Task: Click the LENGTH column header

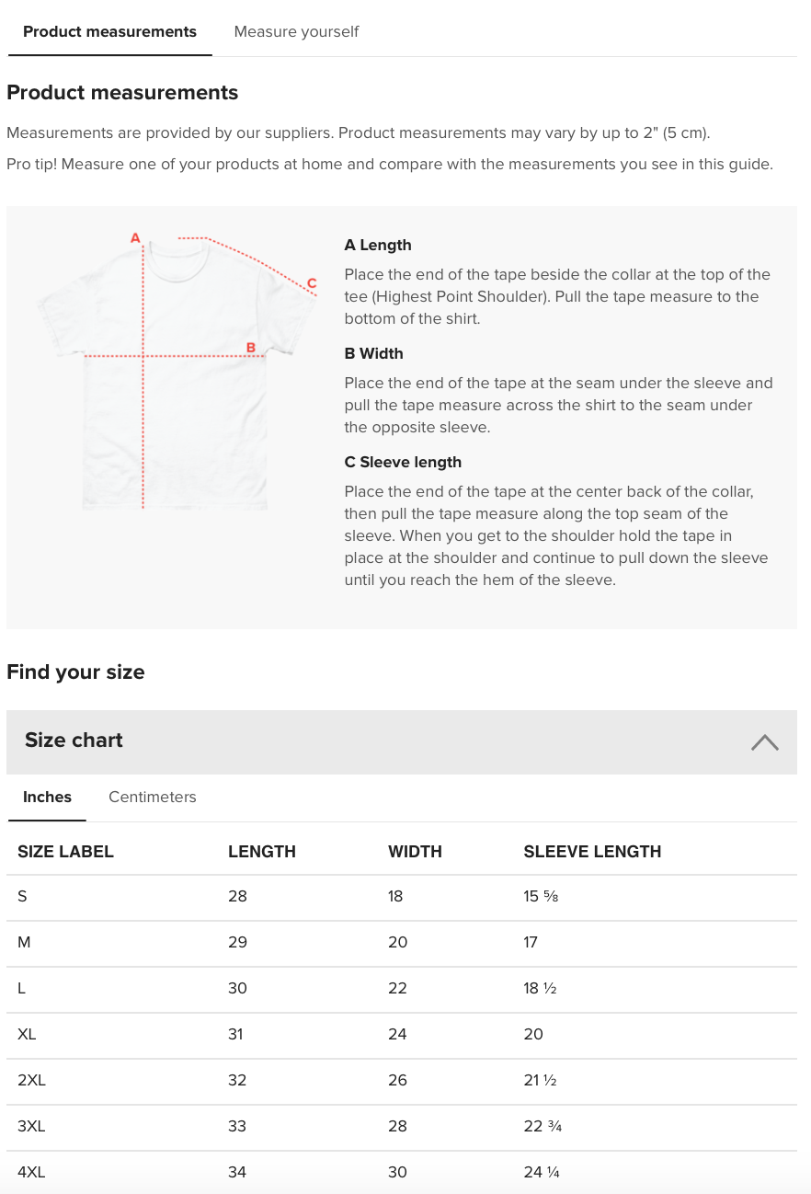Action: [262, 852]
